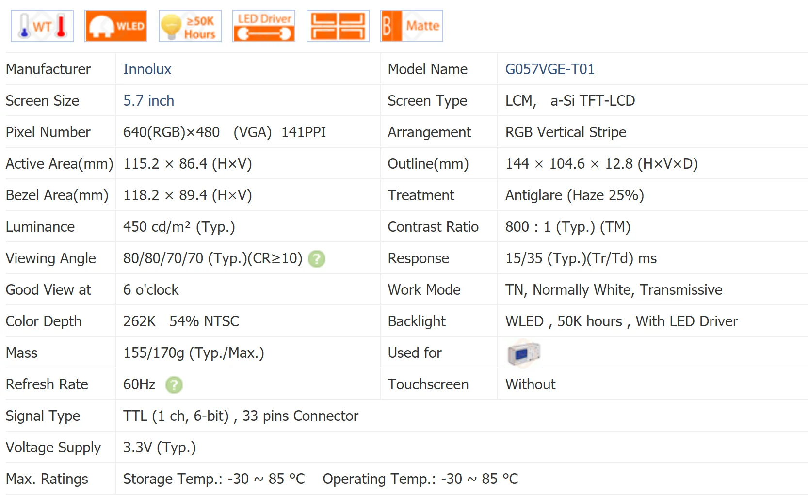Select the 262K 54% NTSC value
808x496 pixels.
tap(181, 321)
